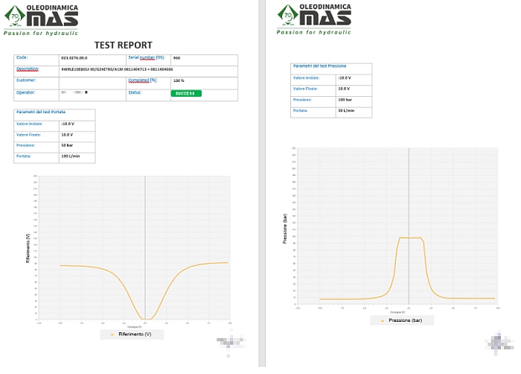Click the Serial number value 968
521x374 pixels.
177,57
